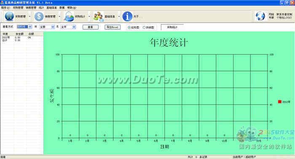Click the View query button
Image resolution: width=295 pixels, height=159 pixels.
click(x=91, y=27)
